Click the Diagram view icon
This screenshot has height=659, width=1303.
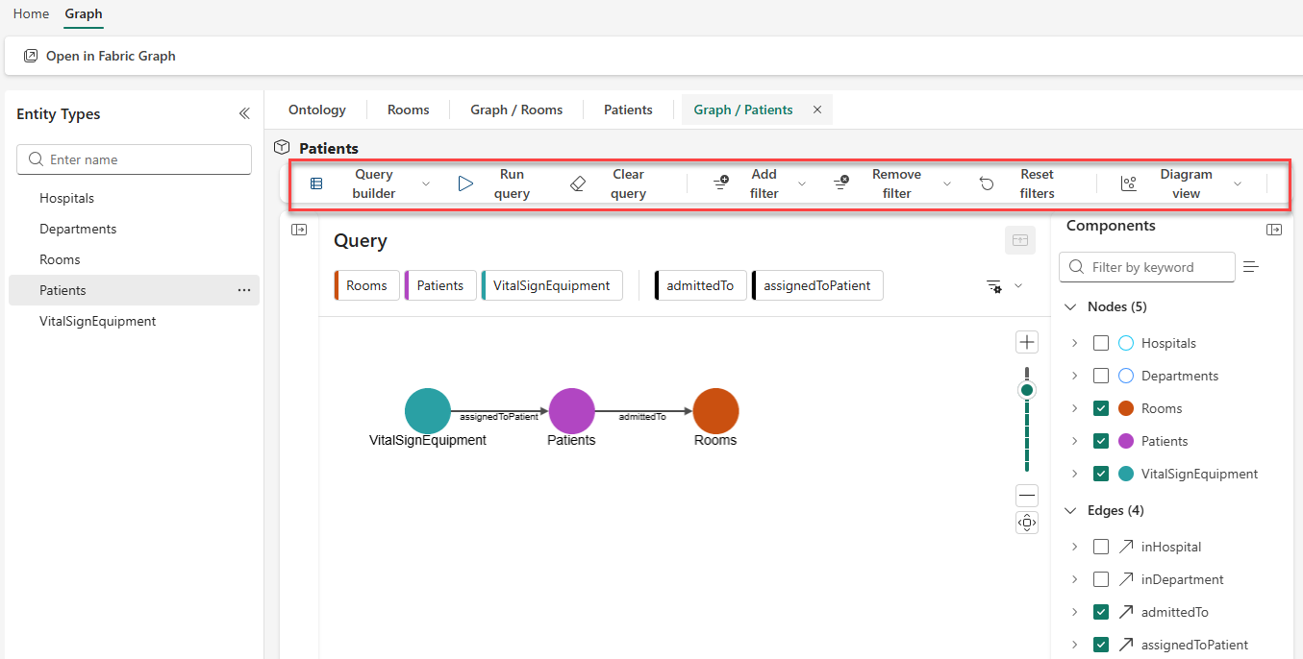[1129, 183]
